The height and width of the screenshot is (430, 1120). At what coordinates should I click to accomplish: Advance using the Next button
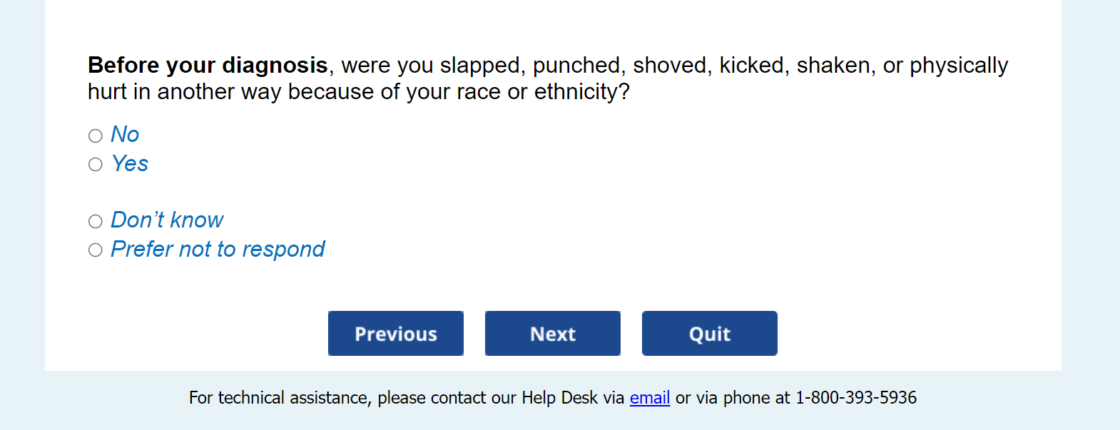(x=553, y=333)
